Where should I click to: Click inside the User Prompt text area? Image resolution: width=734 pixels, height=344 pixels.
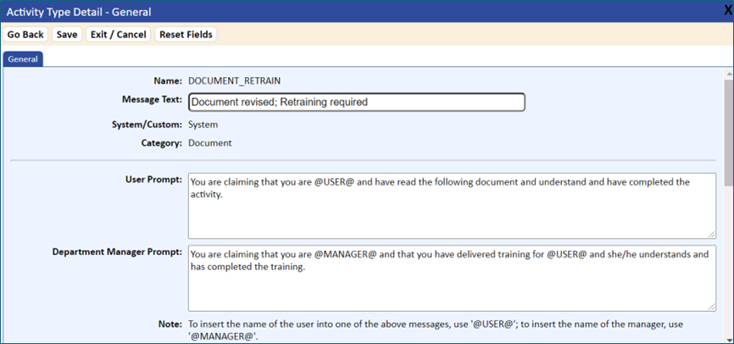[452, 206]
